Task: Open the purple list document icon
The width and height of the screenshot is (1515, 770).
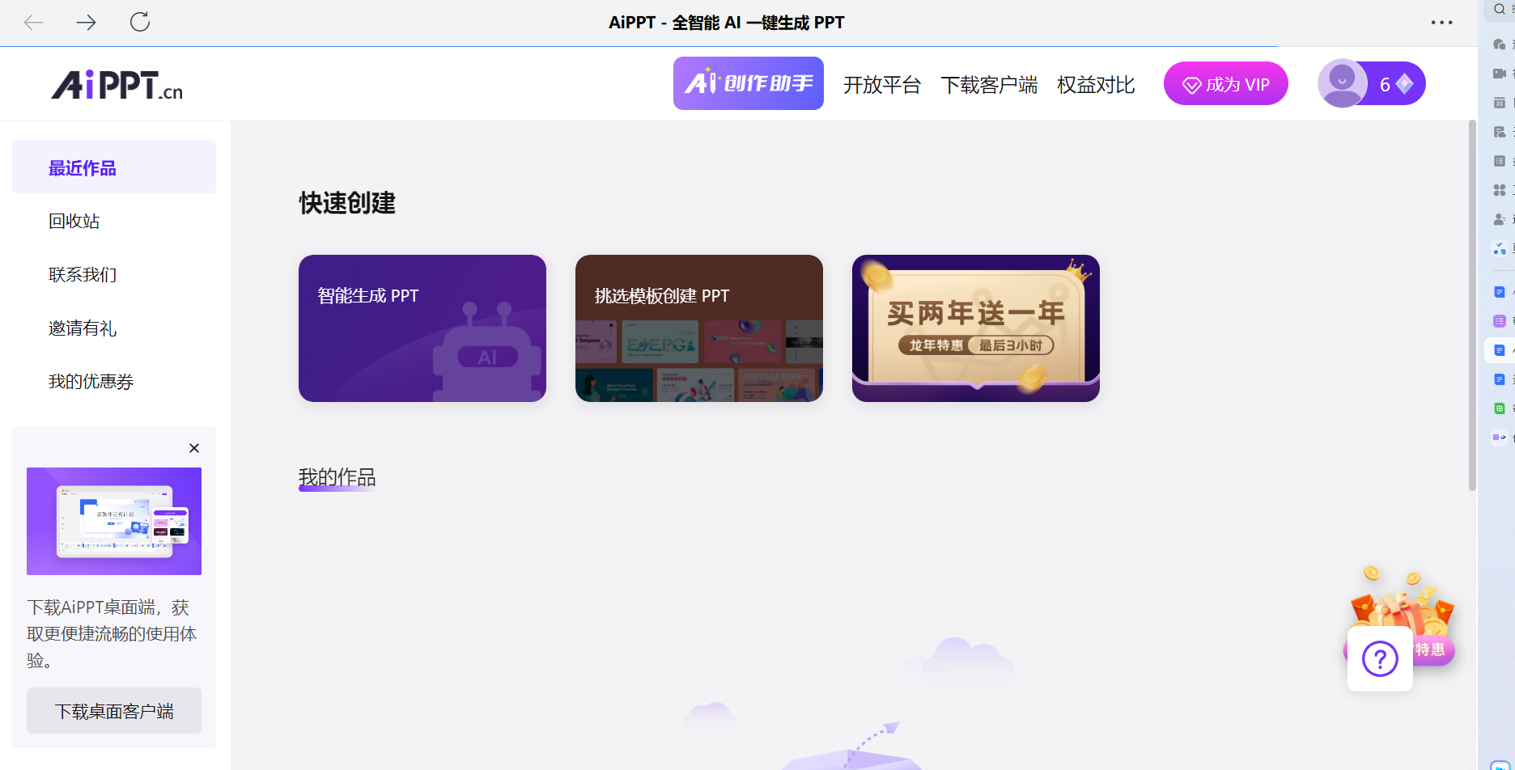Action: (1499, 321)
